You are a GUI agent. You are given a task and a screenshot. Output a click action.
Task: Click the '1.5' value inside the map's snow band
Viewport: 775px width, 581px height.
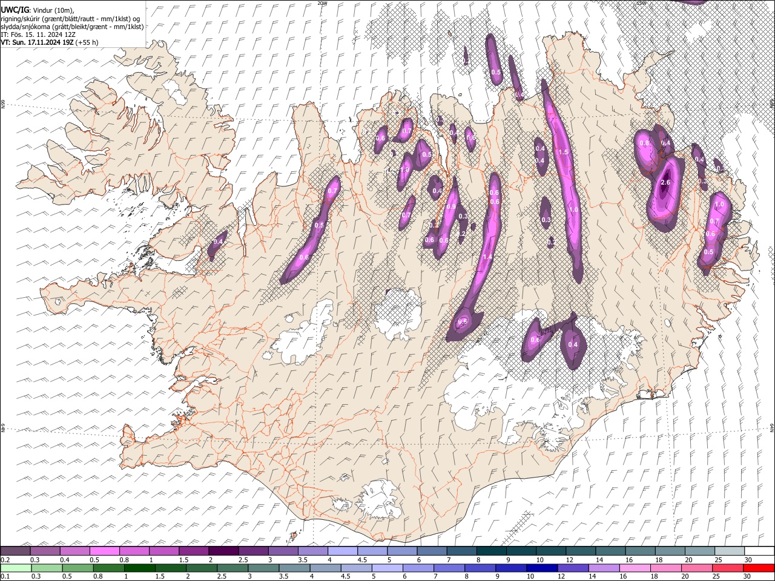[x=563, y=153]
